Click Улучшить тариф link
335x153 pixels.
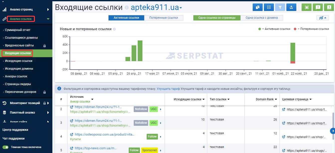click(x=168, y=89)
